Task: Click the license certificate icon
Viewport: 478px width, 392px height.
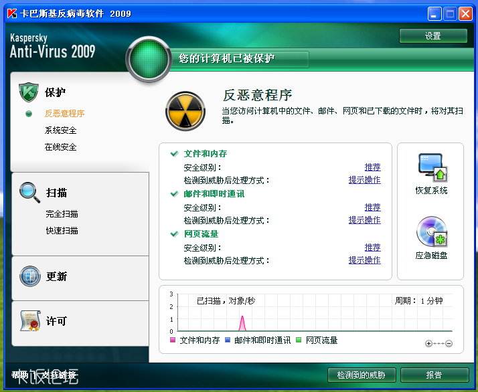Action: pyautogui.click(x=30, y=321)
